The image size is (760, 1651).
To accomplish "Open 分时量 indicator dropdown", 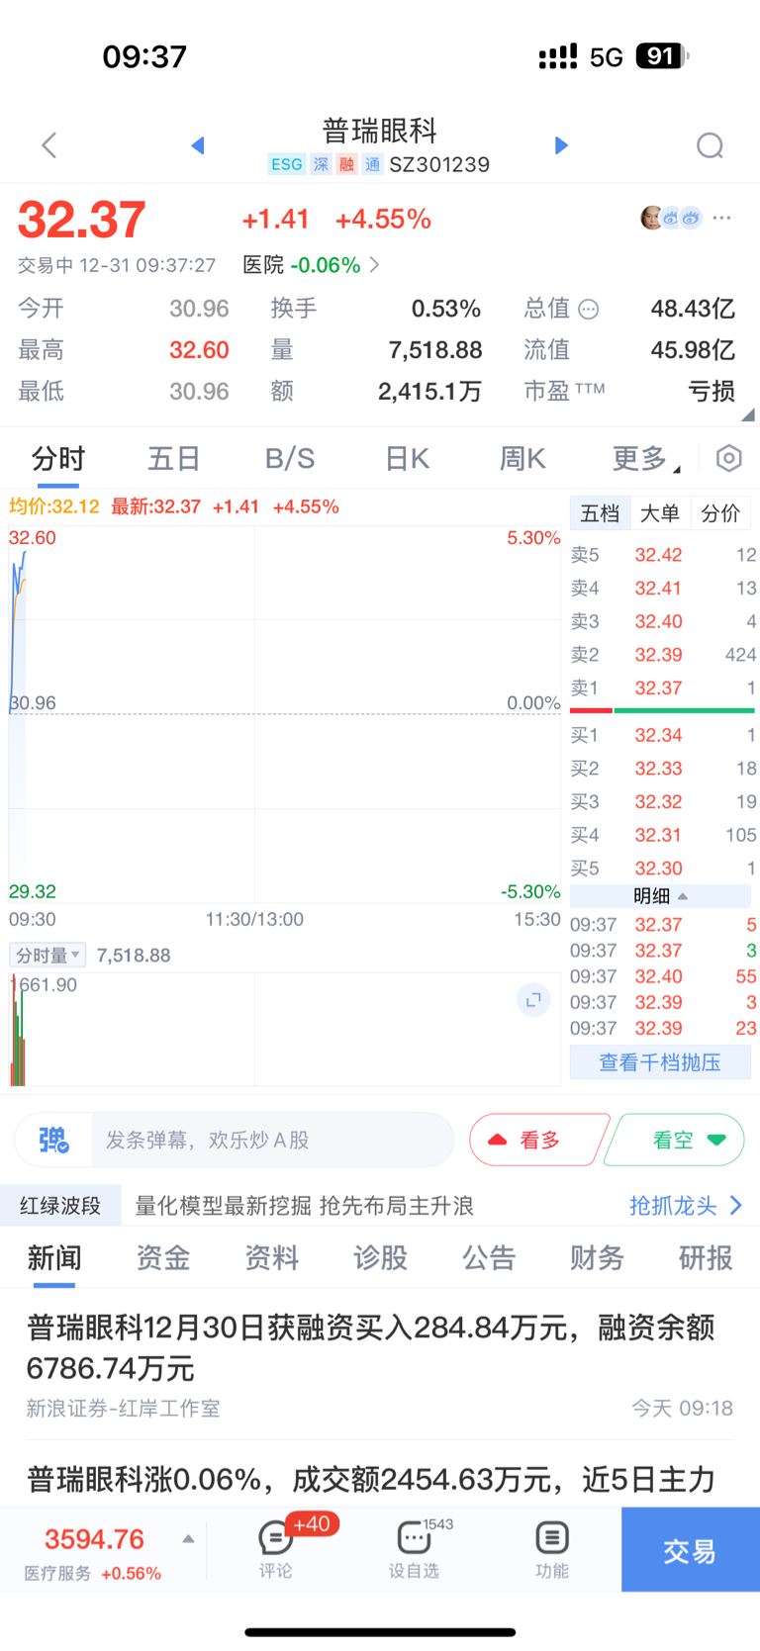I will click(47, 955).
